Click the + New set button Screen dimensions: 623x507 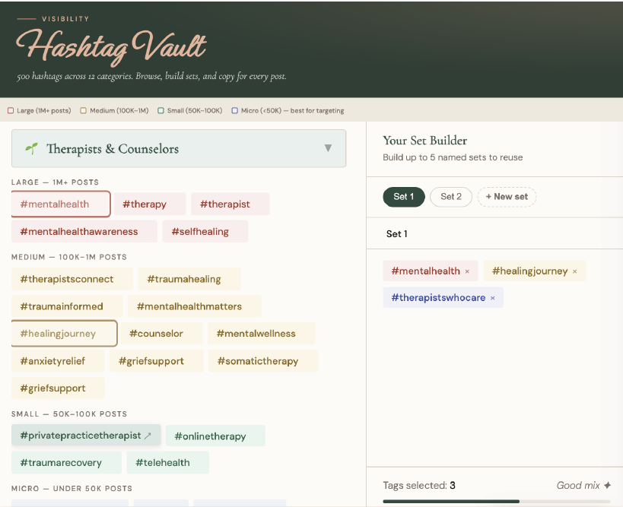point(507,196)
